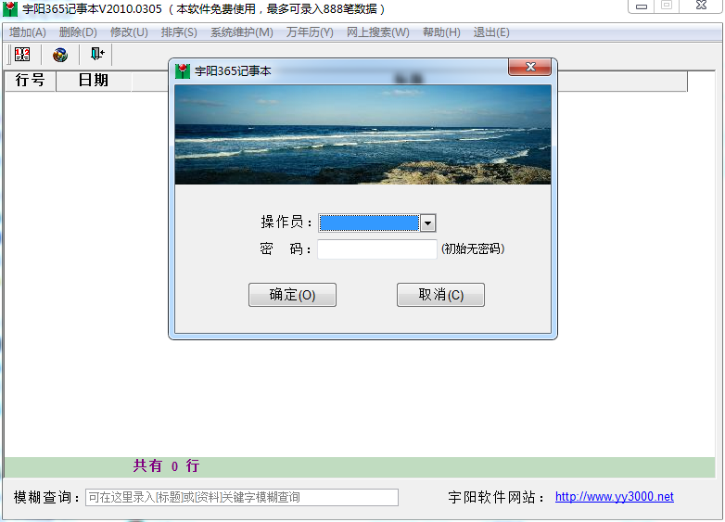Open the 增加(A) menu
The height and width of the screenshot is (522, 725).
[28, 32]
